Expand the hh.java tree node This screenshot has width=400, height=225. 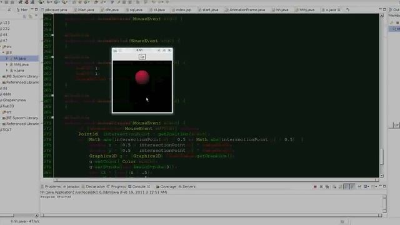[7, 58]
